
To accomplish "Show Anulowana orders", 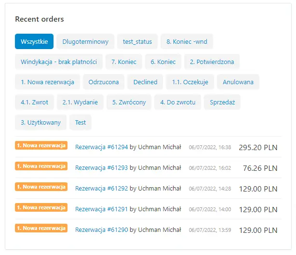I will [238, 82].
